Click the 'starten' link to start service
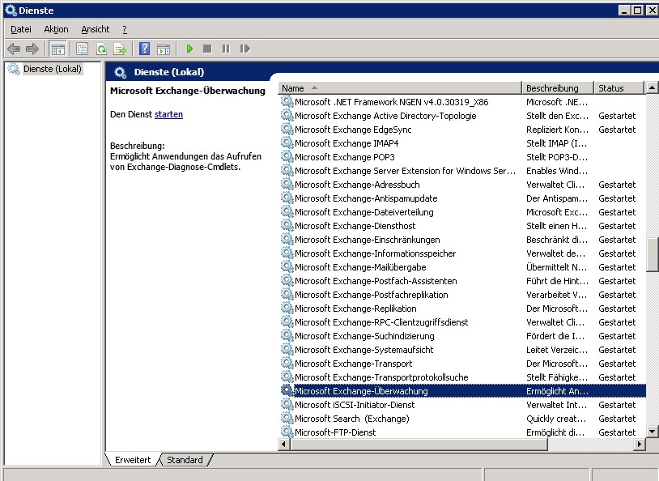The width and height of the screenshot is (659, 481). click(168, 114)
